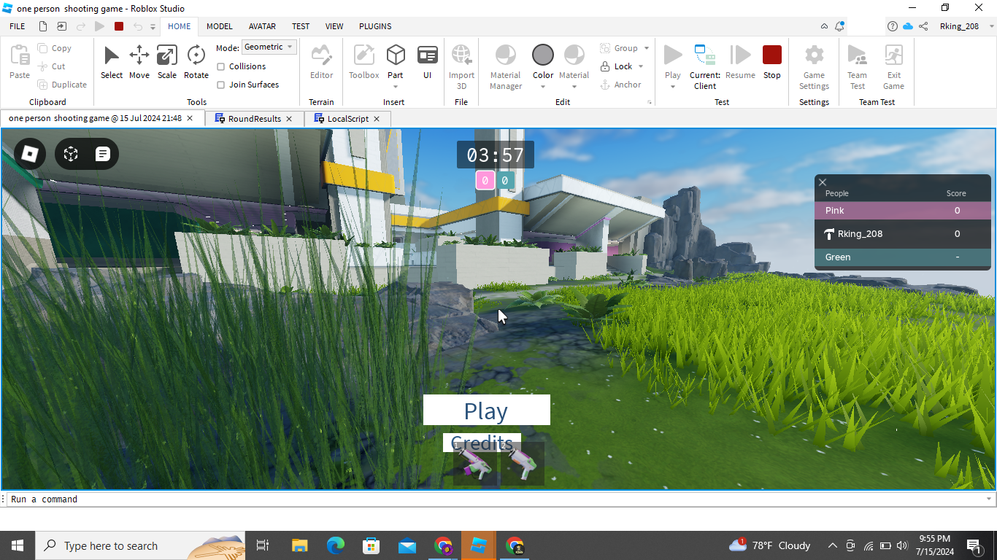This screenshot has height=560, width=997.
Task: Open the Terrain Editor
Action: (321, 62)
